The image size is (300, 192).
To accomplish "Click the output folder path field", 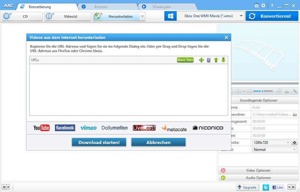I will (271, 114).
